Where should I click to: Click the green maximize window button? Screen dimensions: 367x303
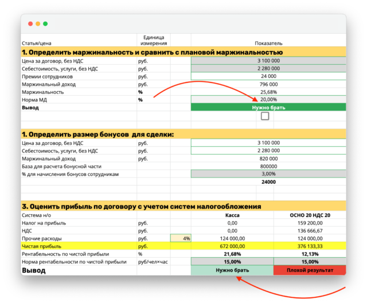tap(45, 23)
